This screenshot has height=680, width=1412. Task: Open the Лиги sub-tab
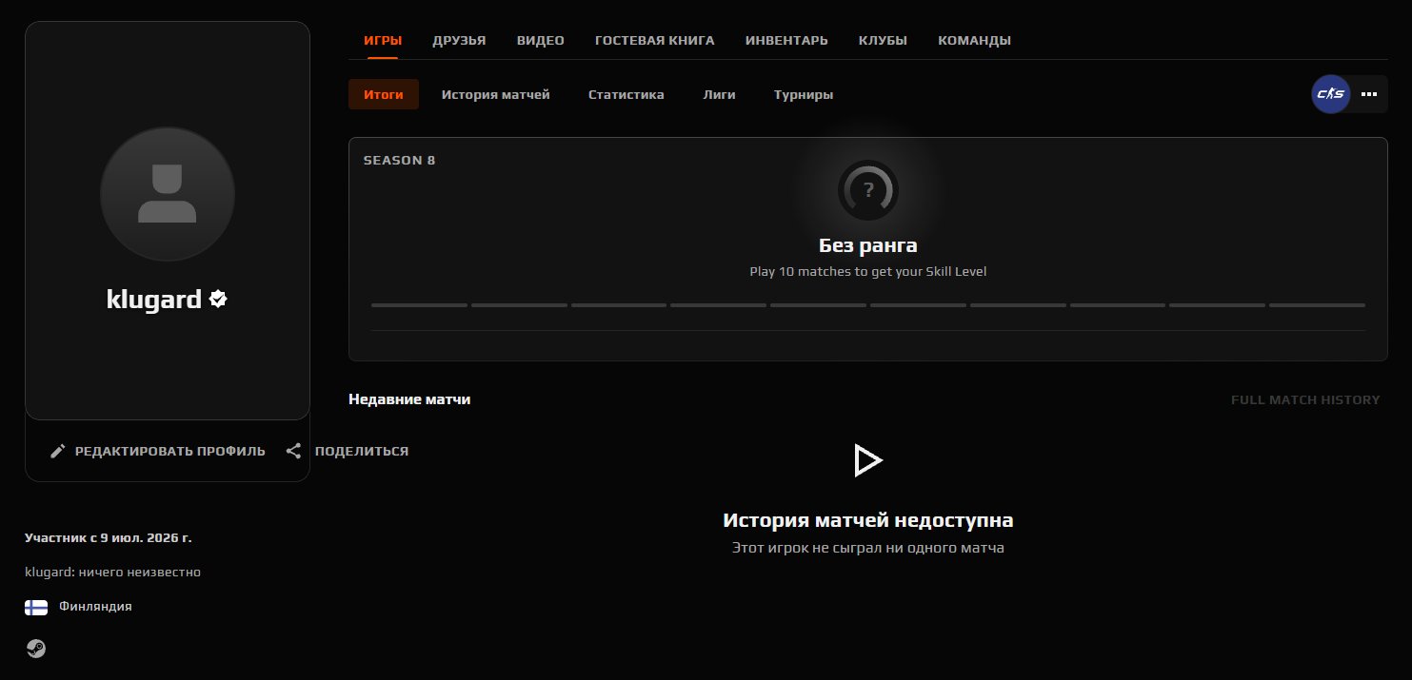coord(719,94)
